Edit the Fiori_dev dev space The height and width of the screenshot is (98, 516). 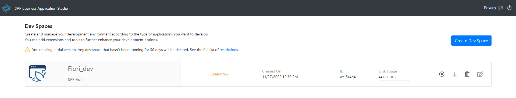480,74
